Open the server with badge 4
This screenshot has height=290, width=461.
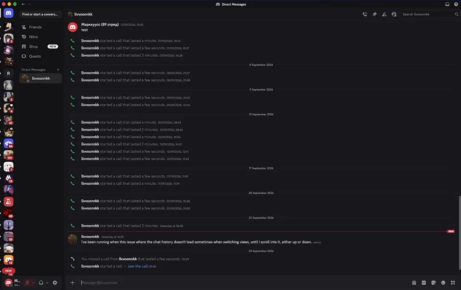tap(9, 108)
